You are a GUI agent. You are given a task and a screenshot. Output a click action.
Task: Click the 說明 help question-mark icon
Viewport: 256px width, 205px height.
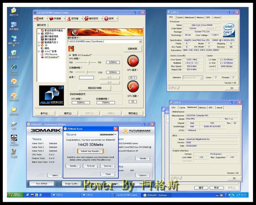pos(106,19)
